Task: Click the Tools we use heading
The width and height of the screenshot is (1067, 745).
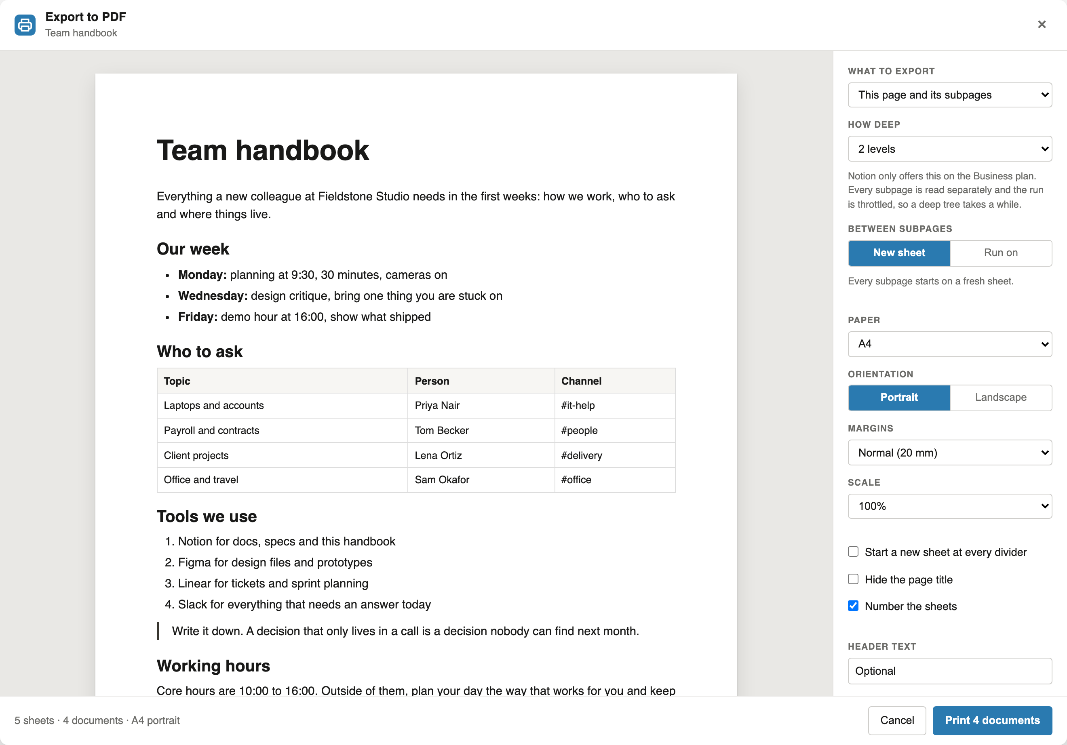Action: [x=207, y=516]
